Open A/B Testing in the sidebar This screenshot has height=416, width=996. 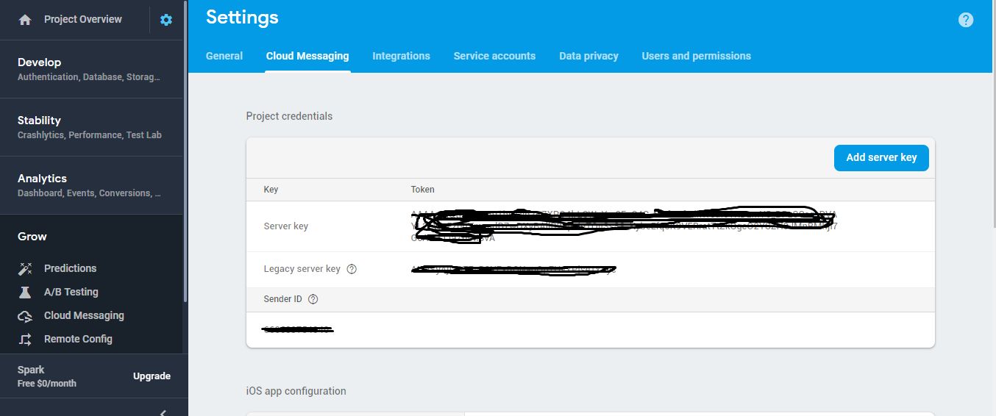pyautogui.click(x=71, y=292)
